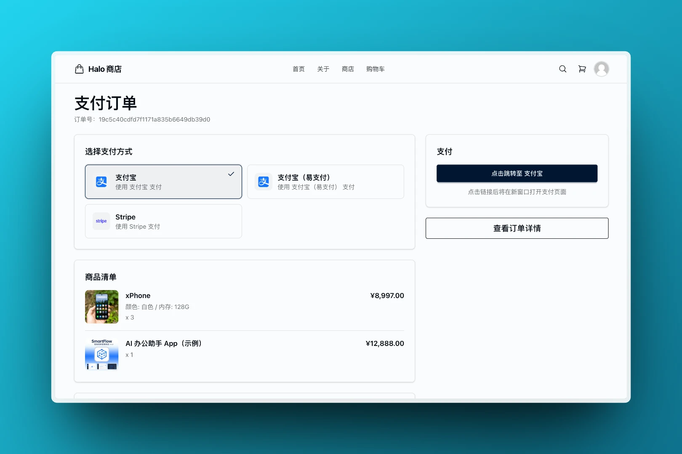Image resolution: width=682 pixels, height=454 pixels.
Task: Click the 商品清单 section title
Action: pos(101,277)
